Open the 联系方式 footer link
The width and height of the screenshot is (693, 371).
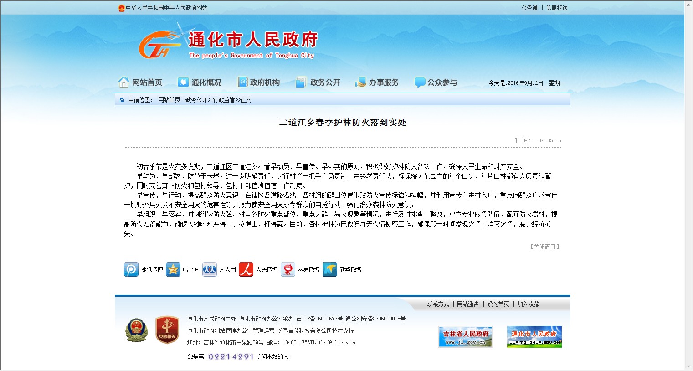pyautogui.click(x=438, y=304)
